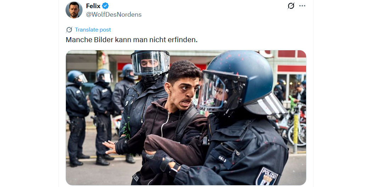Open the attached photo at its center
The height and width of the screenshot is (187, 372).
pyautogui.click(x=186, y=118)
